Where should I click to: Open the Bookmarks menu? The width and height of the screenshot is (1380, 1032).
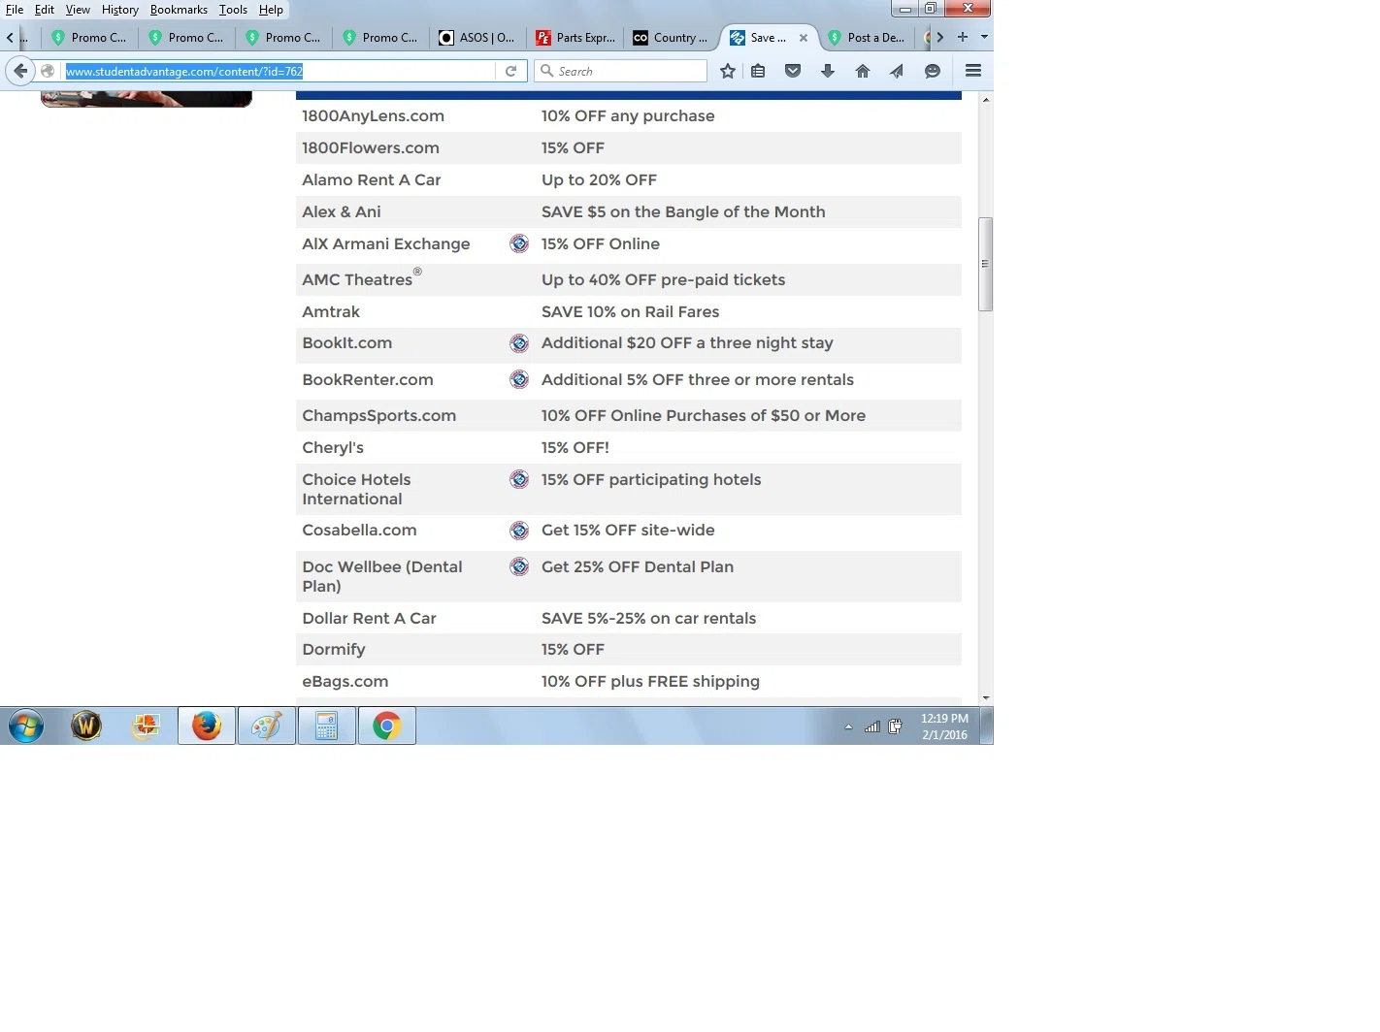[179, 10]
